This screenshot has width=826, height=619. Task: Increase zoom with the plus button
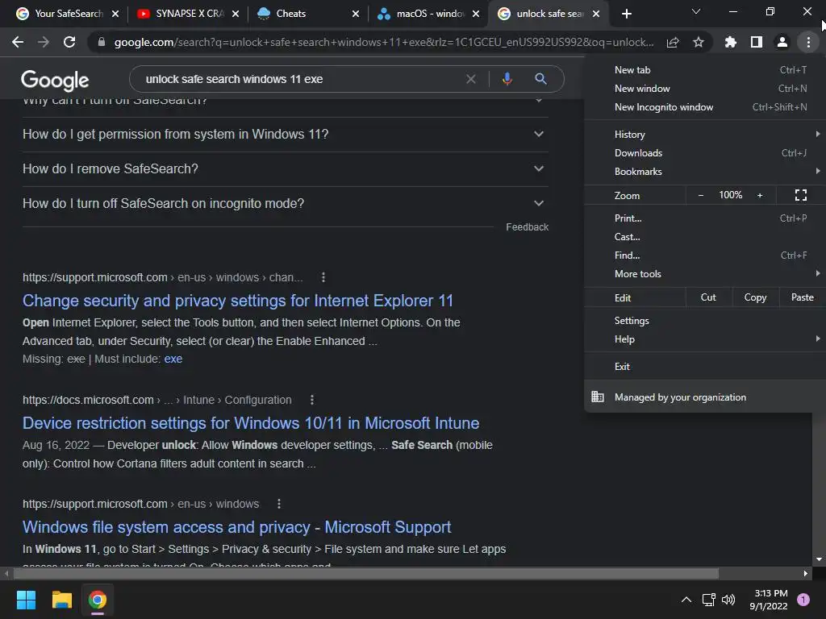[760, 195]
